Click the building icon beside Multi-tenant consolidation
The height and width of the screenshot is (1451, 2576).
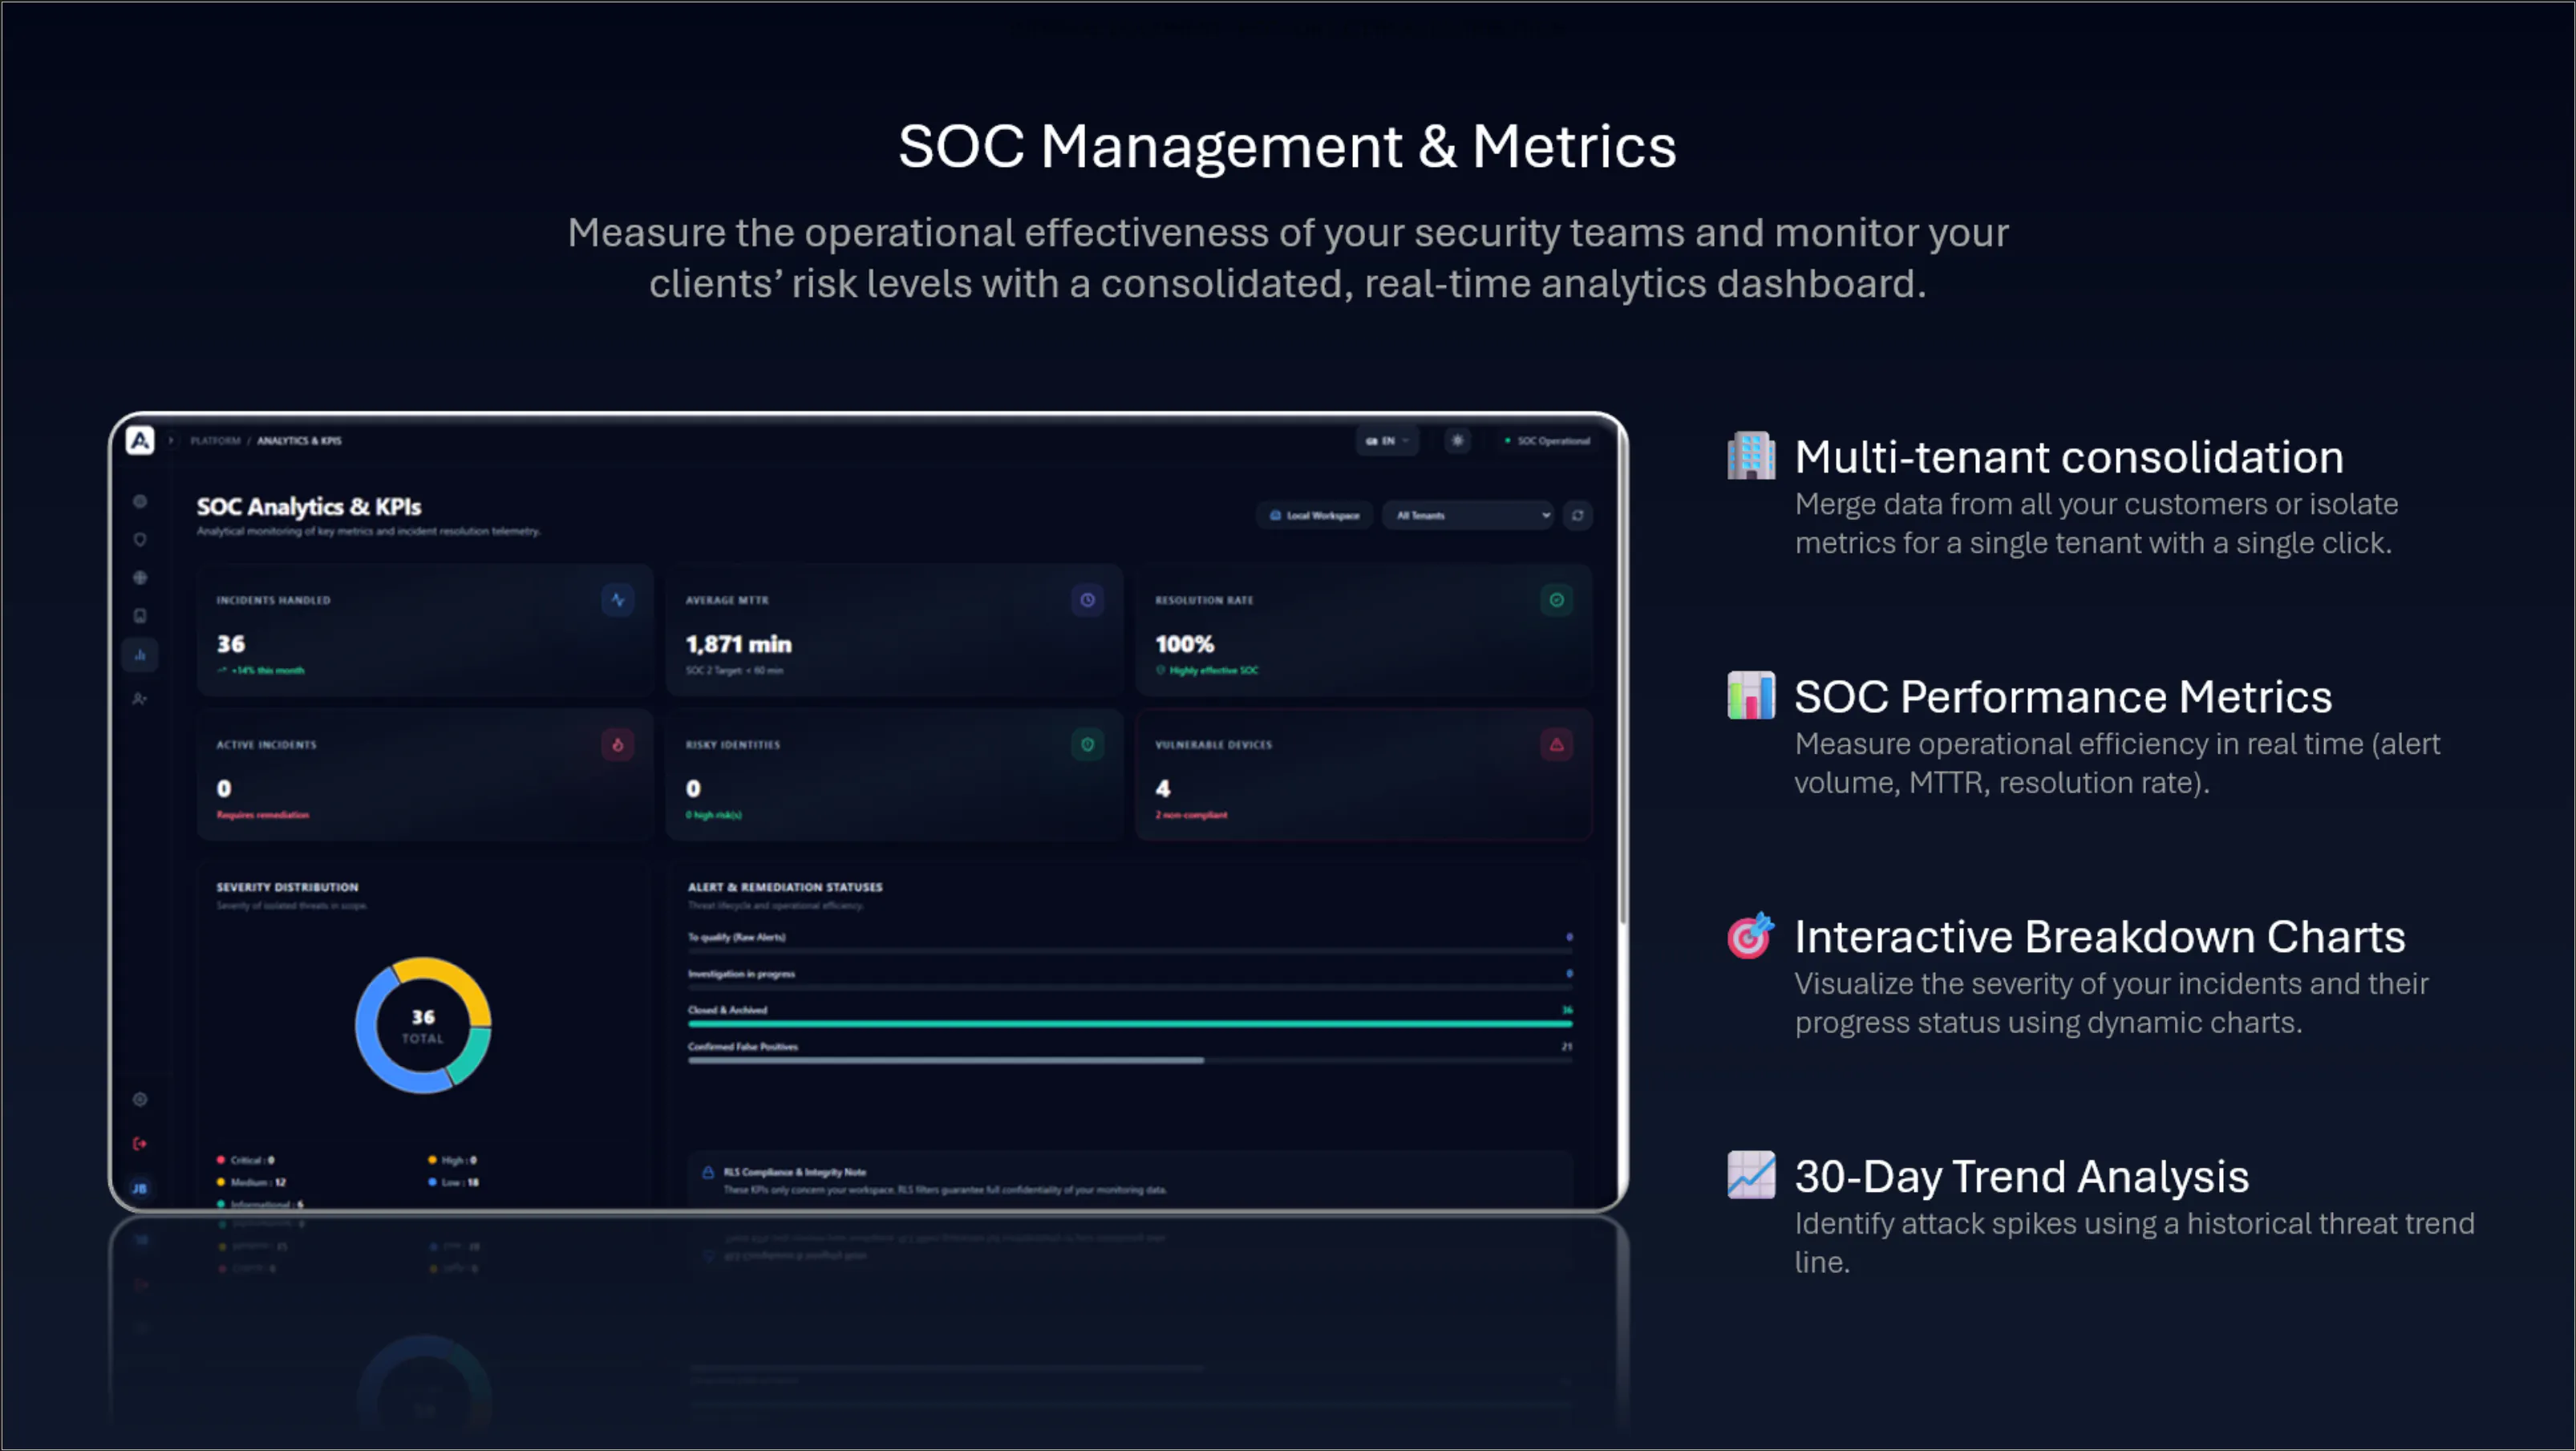tap(1751, 456)
